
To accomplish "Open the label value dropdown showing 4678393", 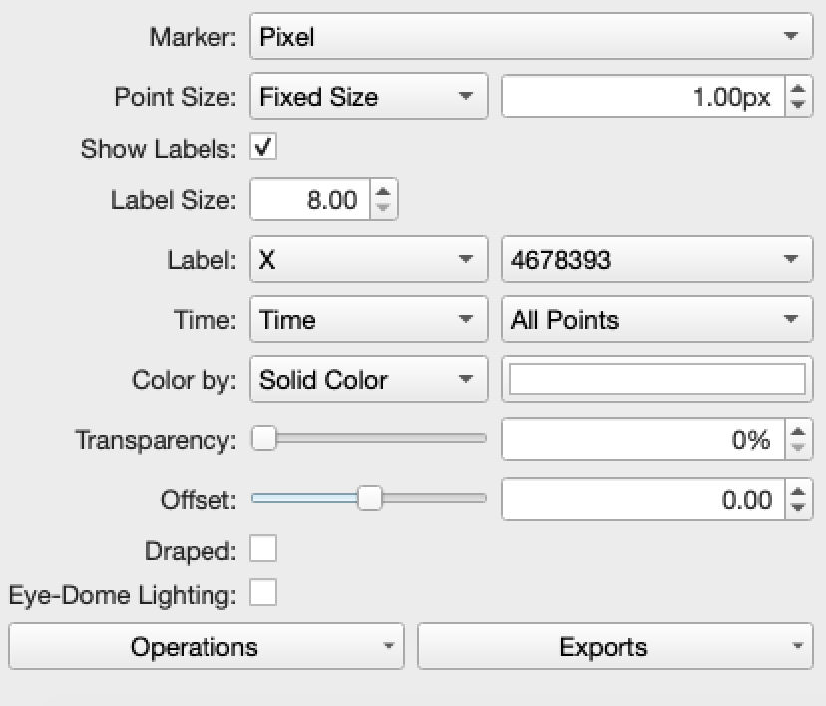I will pos(654,260).
